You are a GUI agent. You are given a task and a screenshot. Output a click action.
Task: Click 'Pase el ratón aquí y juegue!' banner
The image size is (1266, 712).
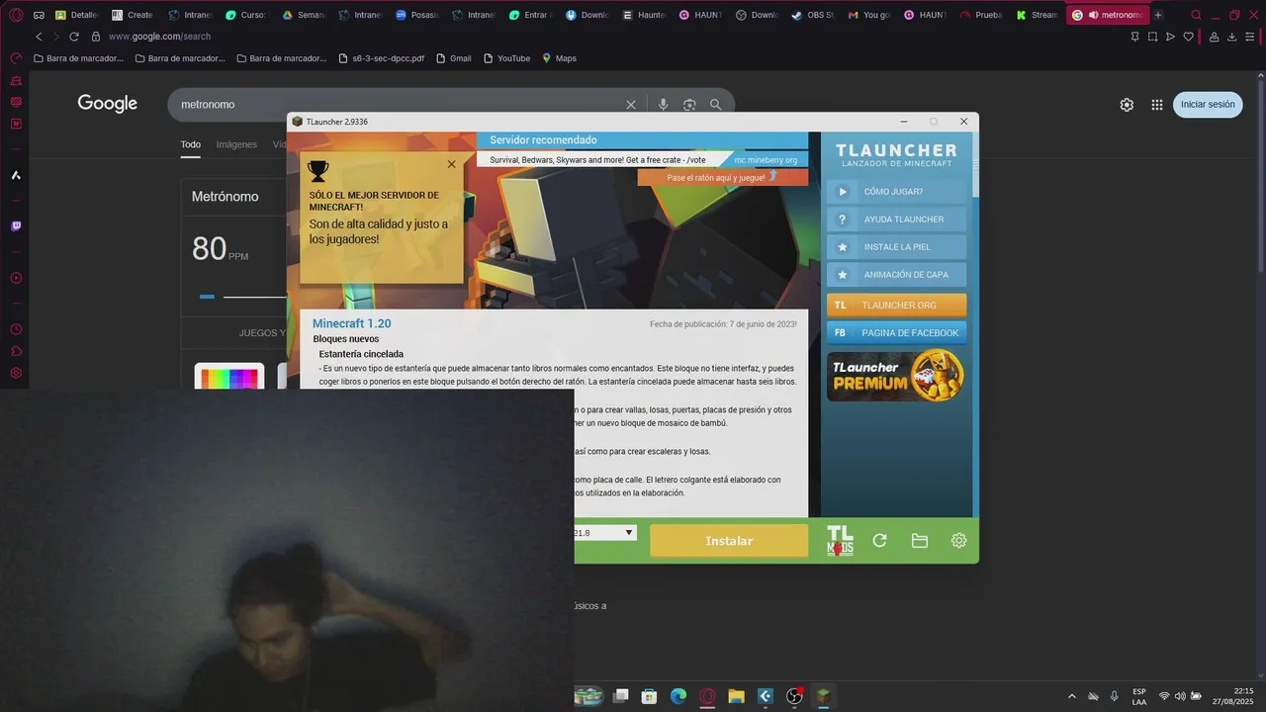click(722, 177)
